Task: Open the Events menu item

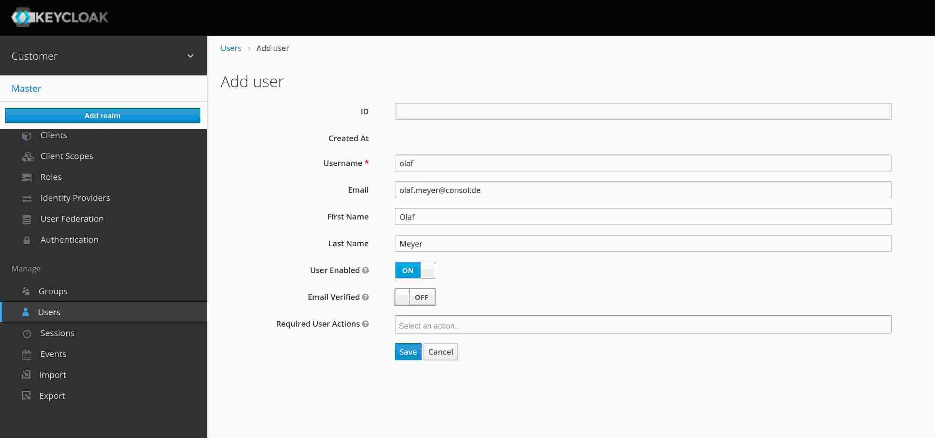Action: tap(53, 354)
